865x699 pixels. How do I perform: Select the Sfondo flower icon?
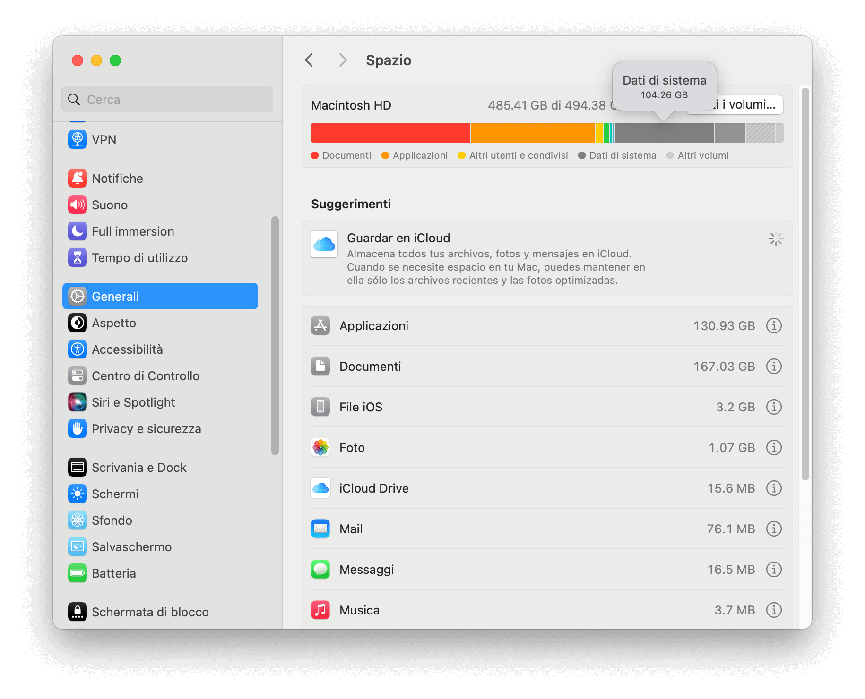click(78, 520)
